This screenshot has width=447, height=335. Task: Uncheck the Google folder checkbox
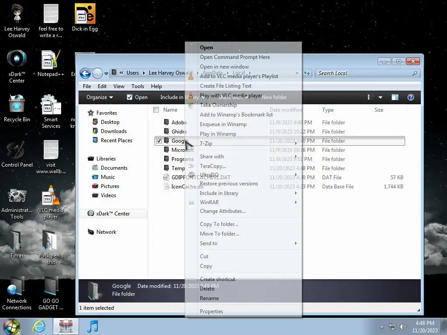159,141
